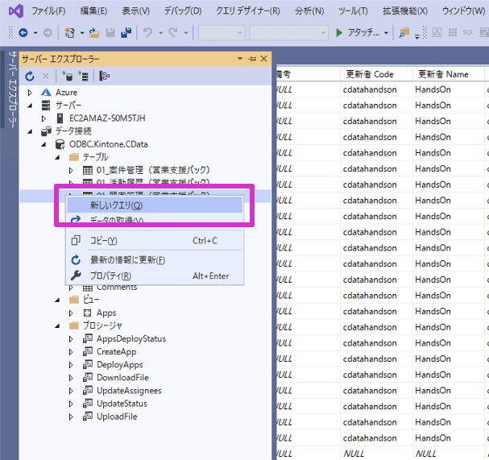The width and height of the screenshot is (489, 460).
Task: Choose コピー(Y) from the context menu
Action: [x=155, y=240]
